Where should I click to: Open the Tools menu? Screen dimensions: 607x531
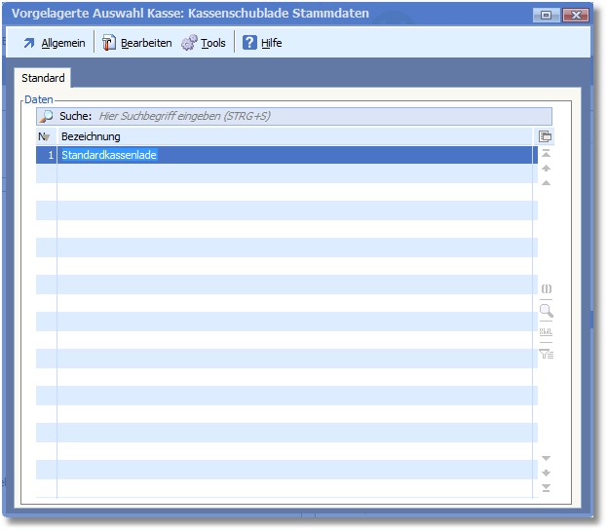coord(204,43)
